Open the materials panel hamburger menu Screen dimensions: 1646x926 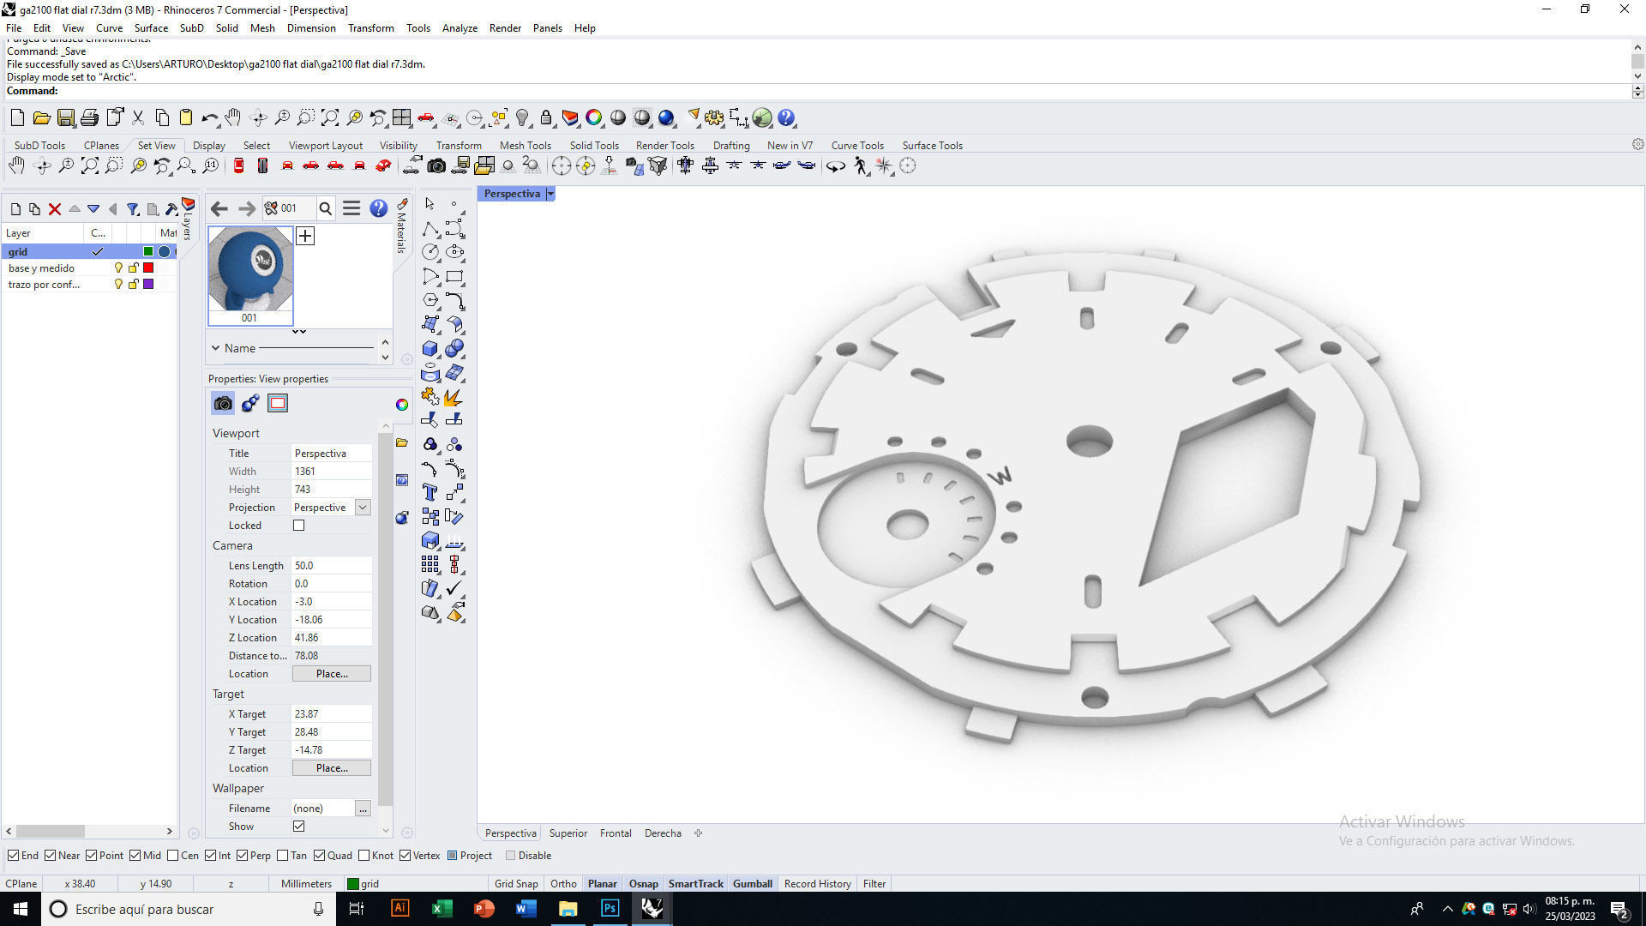351,207
